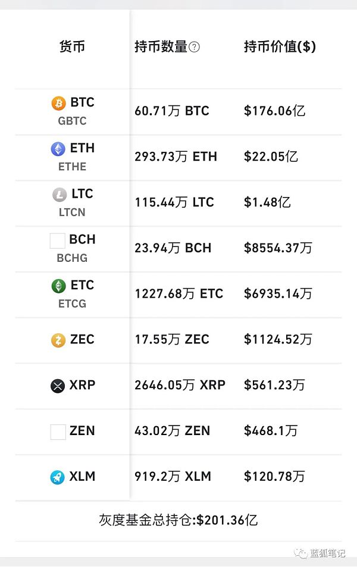Click the ETCG ticker label

point(72,304)
